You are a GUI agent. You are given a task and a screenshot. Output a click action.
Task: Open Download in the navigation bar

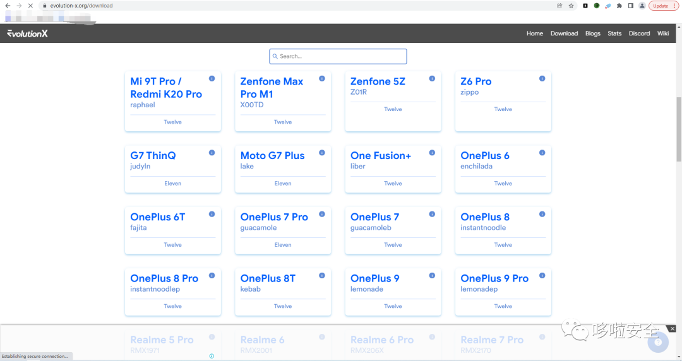tap(564, 33)
